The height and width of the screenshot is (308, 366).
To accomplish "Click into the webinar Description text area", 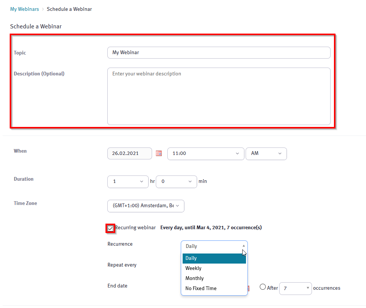I will (x=218, y=96).
